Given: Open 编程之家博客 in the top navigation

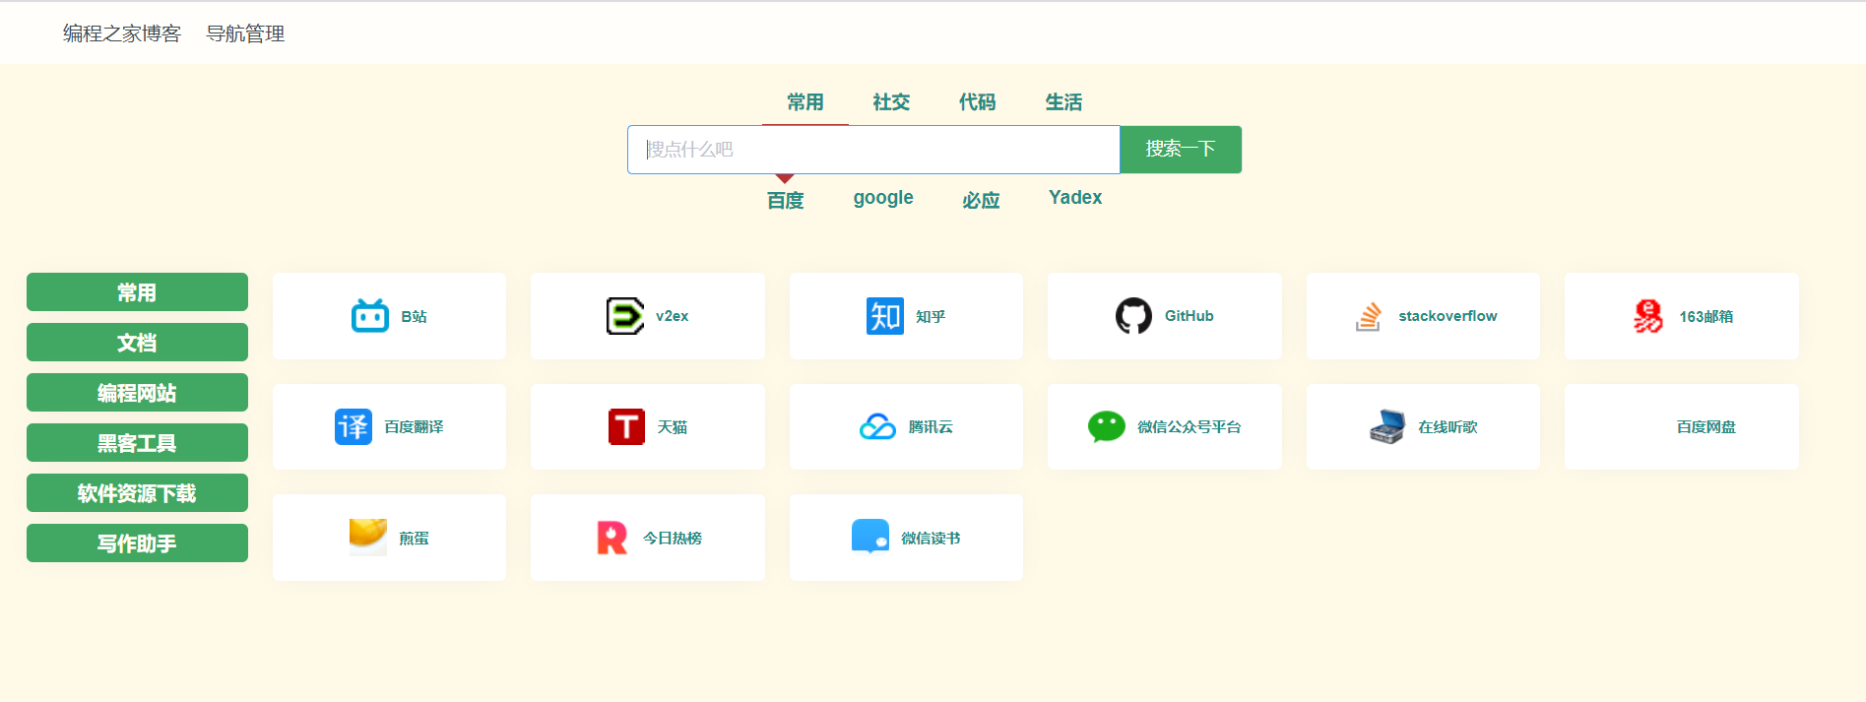Looking at the screenshot, I should pyautogui.click(x=122, y=33).
